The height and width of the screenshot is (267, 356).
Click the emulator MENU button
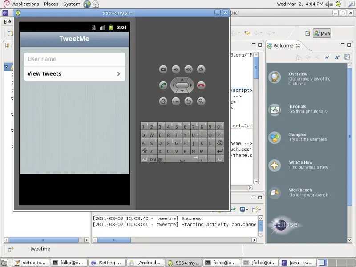tap(176, 101)
